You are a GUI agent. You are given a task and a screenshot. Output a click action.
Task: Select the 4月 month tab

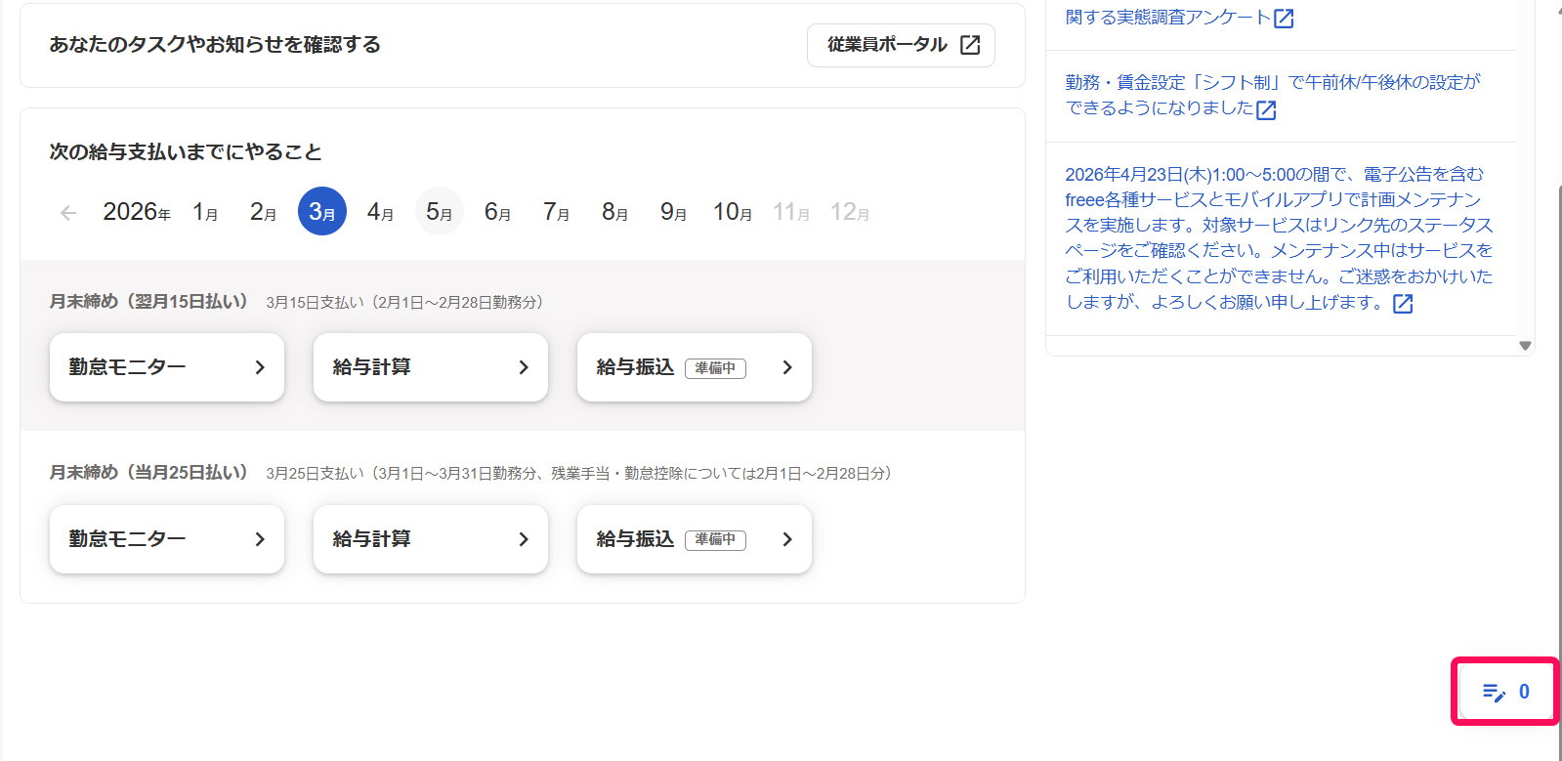(x=381, y=212)
